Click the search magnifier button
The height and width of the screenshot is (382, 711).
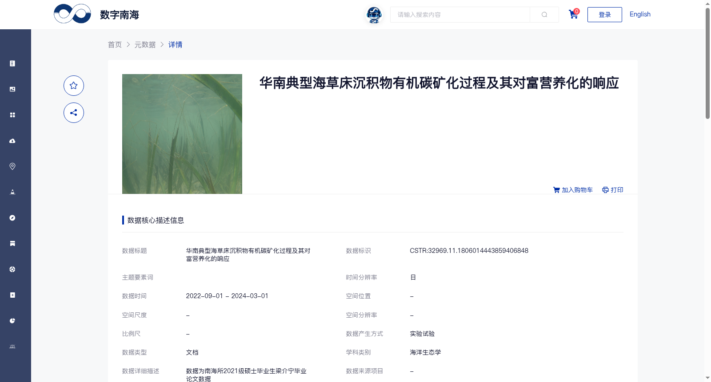pos(544,15)
